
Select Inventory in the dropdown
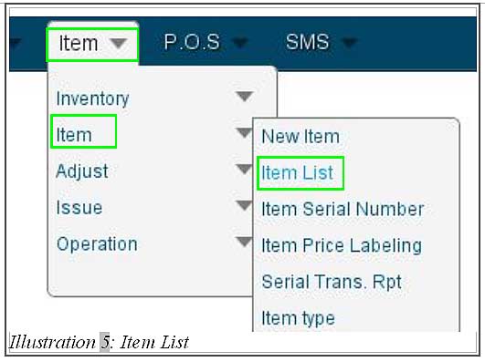coord(92,98)
